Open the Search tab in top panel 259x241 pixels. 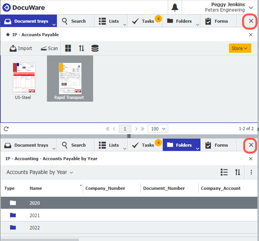pyautogui.click(x=74, y=21)
